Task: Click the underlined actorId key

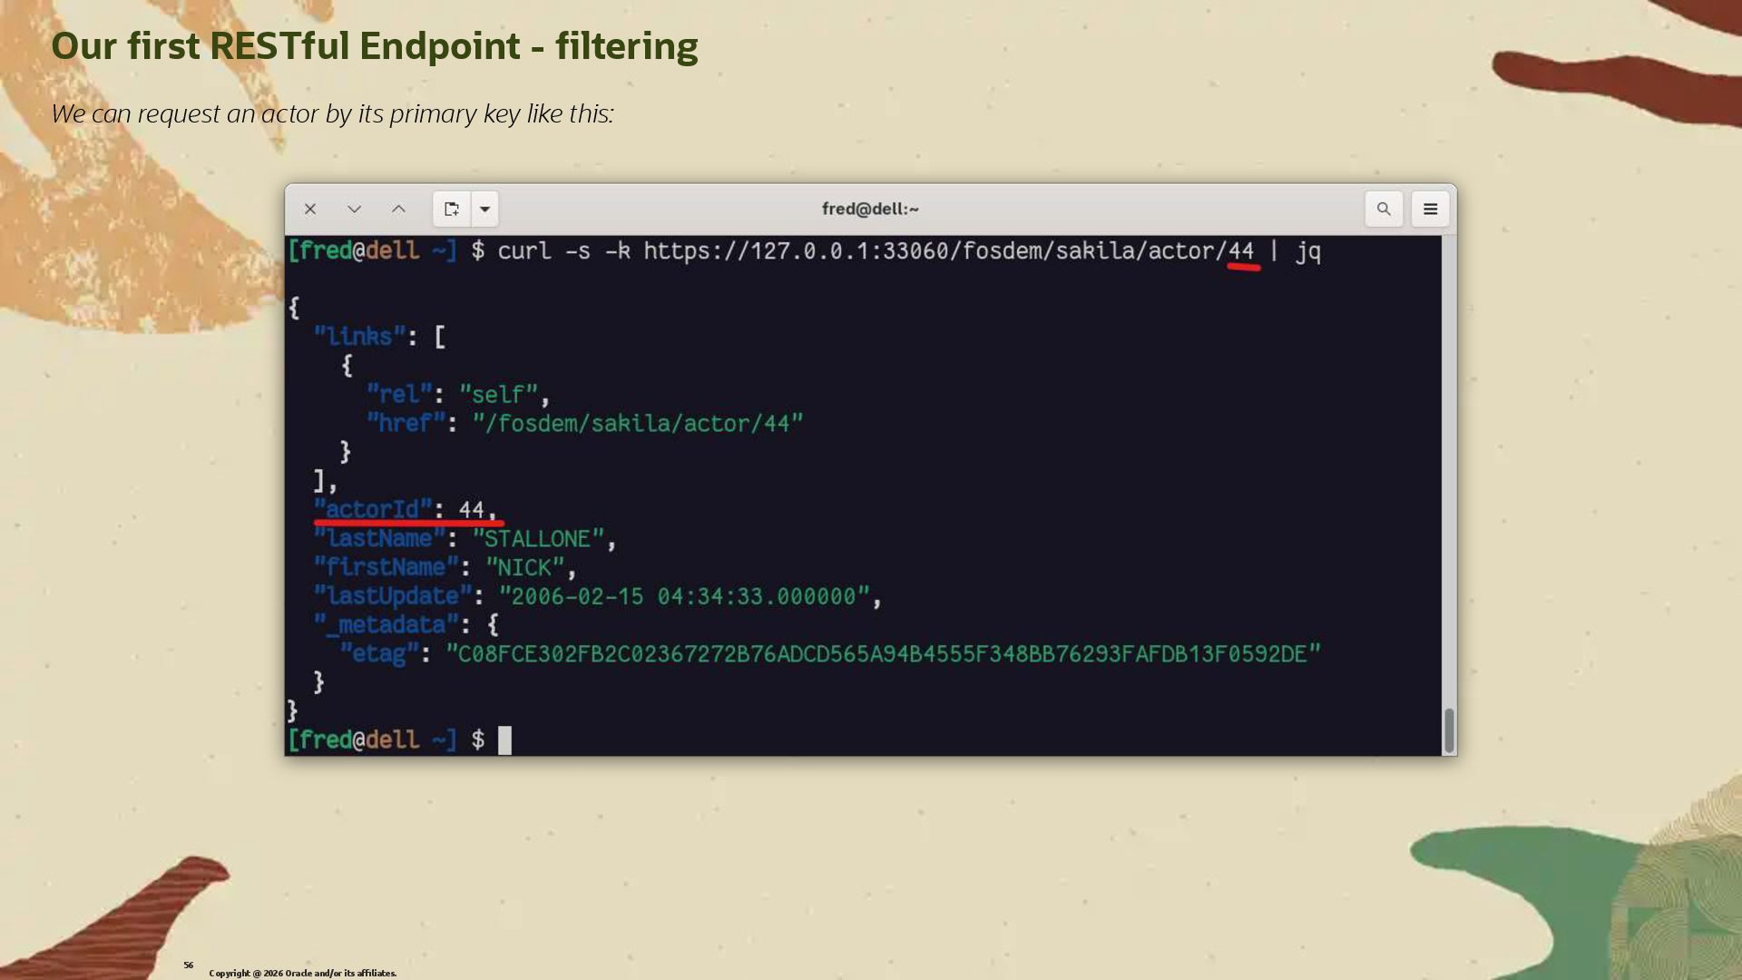Action: coord(373,509)
